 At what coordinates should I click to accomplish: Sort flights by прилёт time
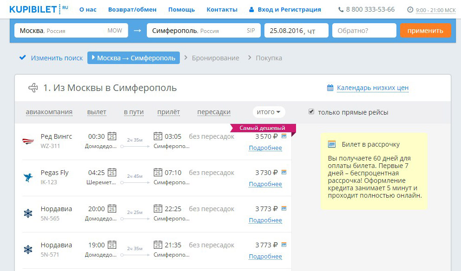click(169, 112)
